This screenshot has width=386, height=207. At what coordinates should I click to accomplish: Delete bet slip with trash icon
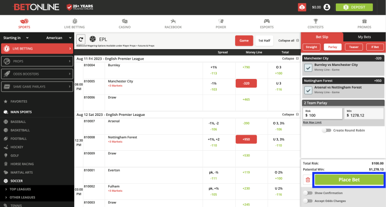(x=308, y=180)
